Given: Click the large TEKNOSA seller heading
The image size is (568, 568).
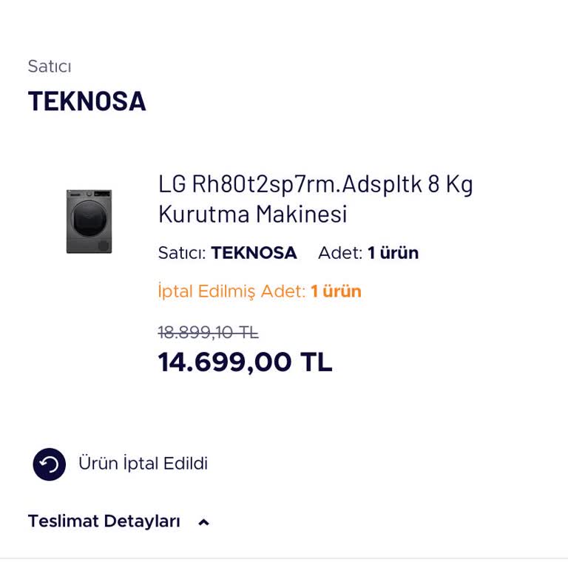Looking at the screenshot, I should [87, 101].
